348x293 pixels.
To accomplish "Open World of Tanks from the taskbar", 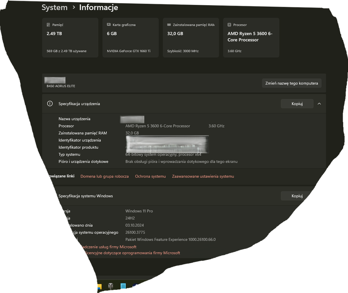I will 111,286.
